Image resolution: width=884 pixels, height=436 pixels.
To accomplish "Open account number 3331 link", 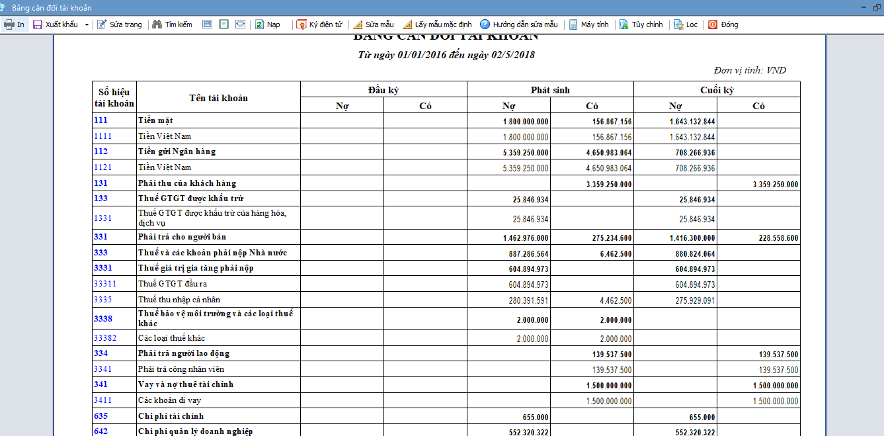I will (x=102, y=268).
